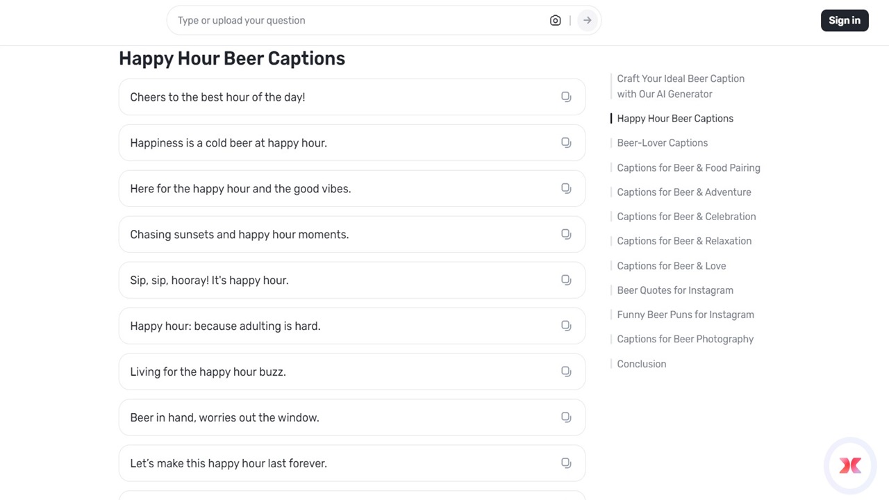Copy the caption 'Cheers to the best hour of the day!'

(x=566, y=97)
